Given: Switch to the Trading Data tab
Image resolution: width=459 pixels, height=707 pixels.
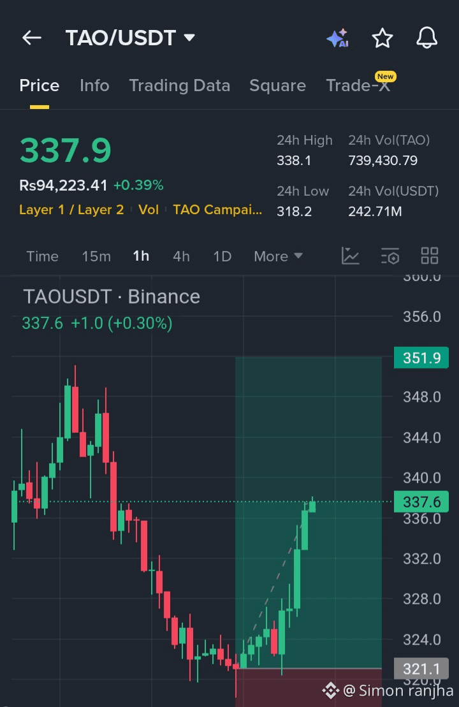Looking at the screenshot, I should click(x=179, y=85).
